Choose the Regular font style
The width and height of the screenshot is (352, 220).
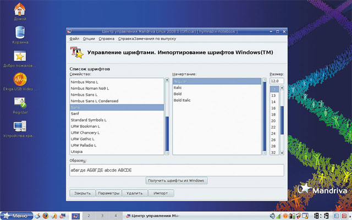[217, 81]
